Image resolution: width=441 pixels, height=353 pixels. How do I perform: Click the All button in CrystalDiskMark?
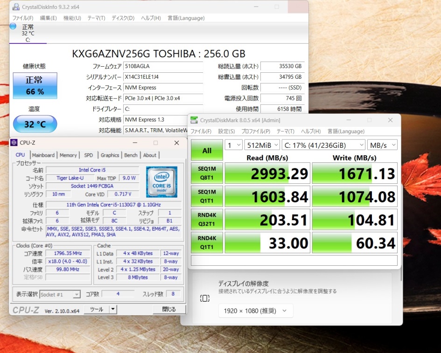click(x=207, y=150)
